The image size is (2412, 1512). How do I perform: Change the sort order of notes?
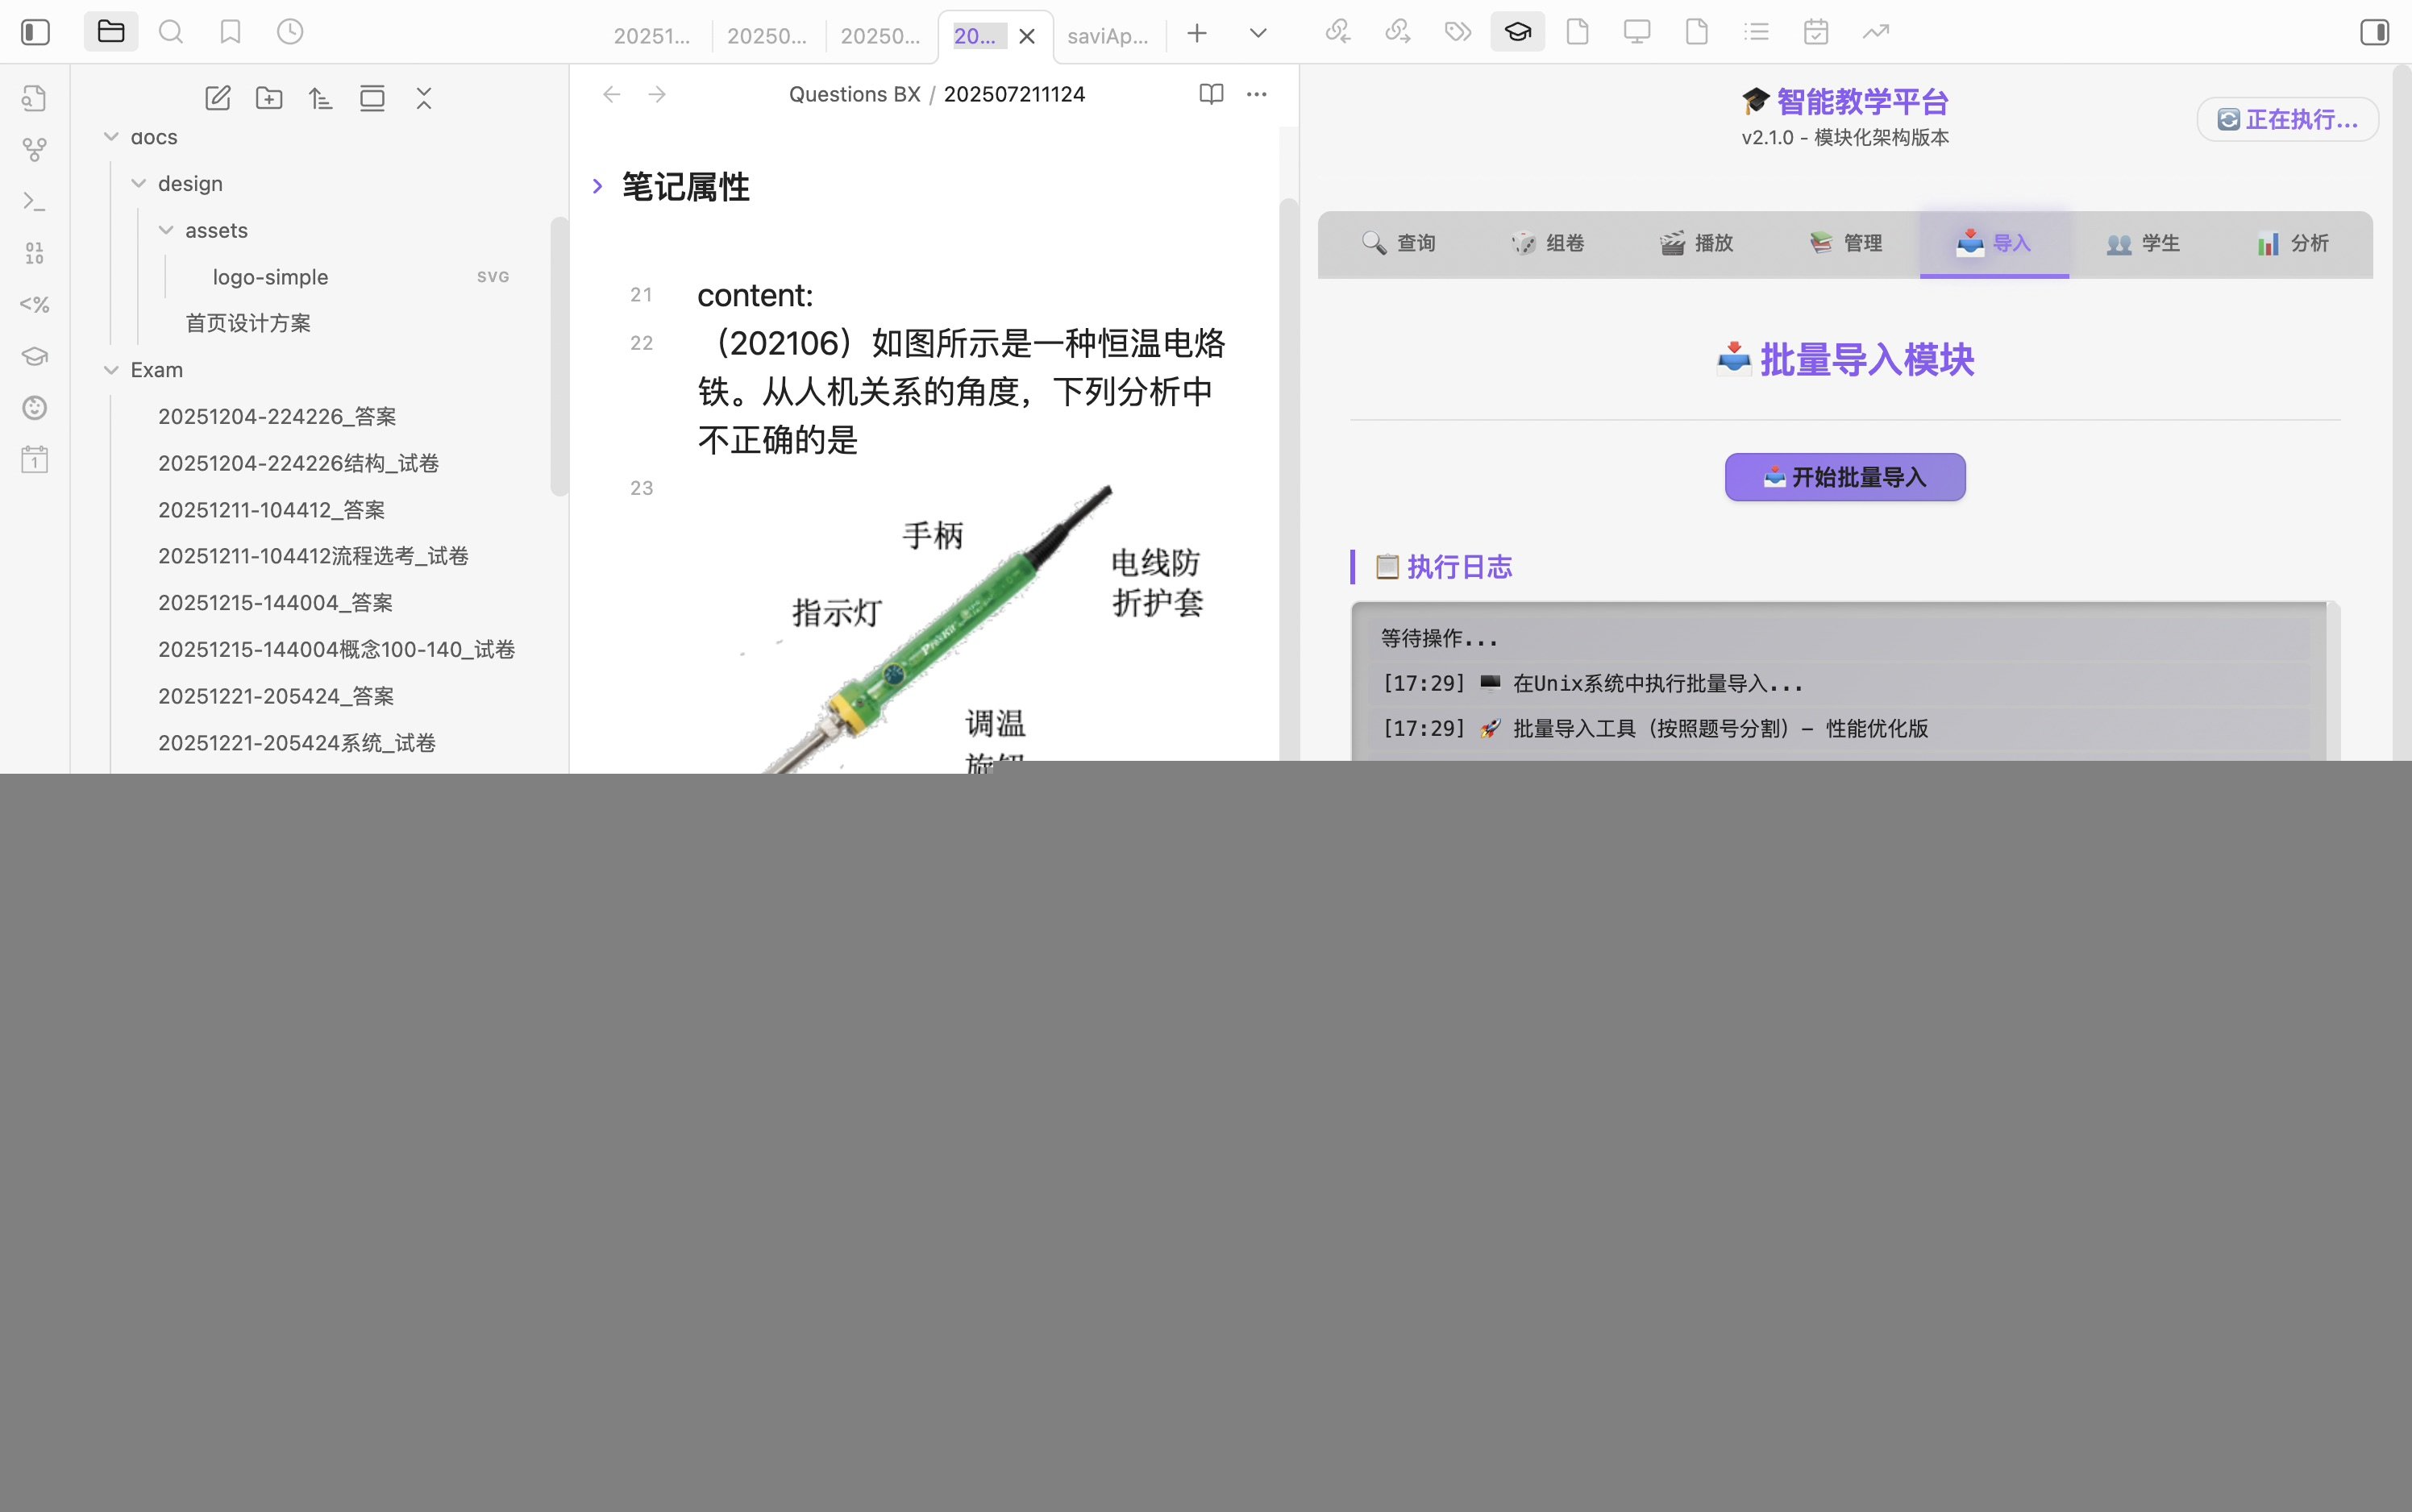pos(320,98)
